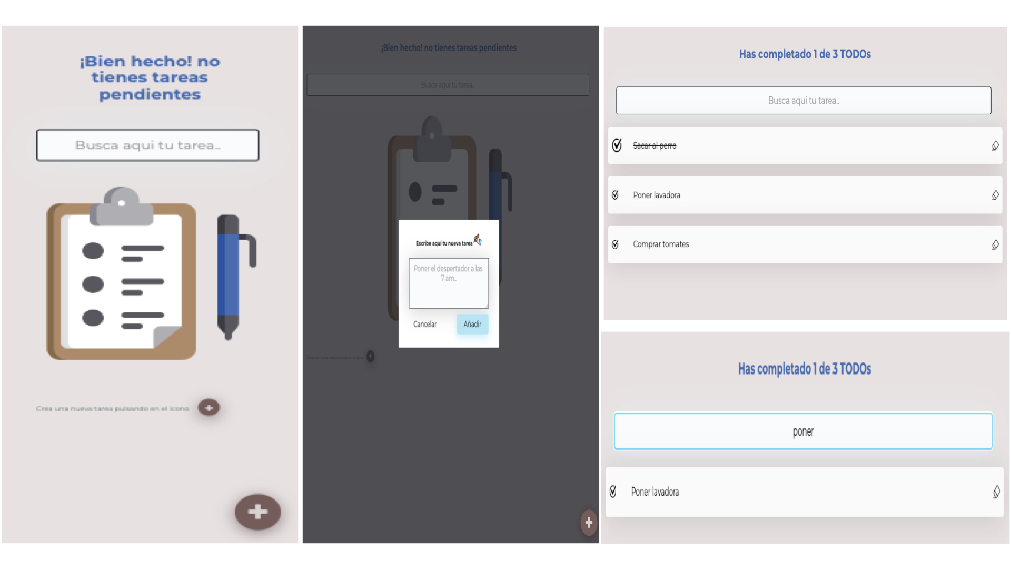Screen dimensions: 1011x569
Task: Click the 'Busca aqui tu tarea' field on the left panel
Action: (147, 145)
